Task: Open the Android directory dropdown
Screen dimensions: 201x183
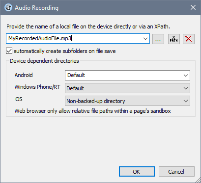Action: click(x=127, y=76)
